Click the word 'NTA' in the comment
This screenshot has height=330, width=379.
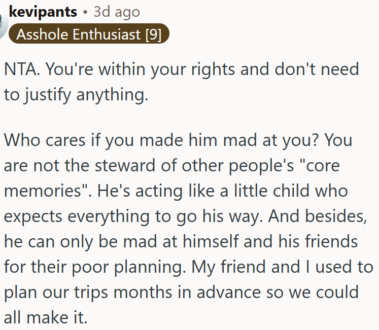(x=21, y=69)
